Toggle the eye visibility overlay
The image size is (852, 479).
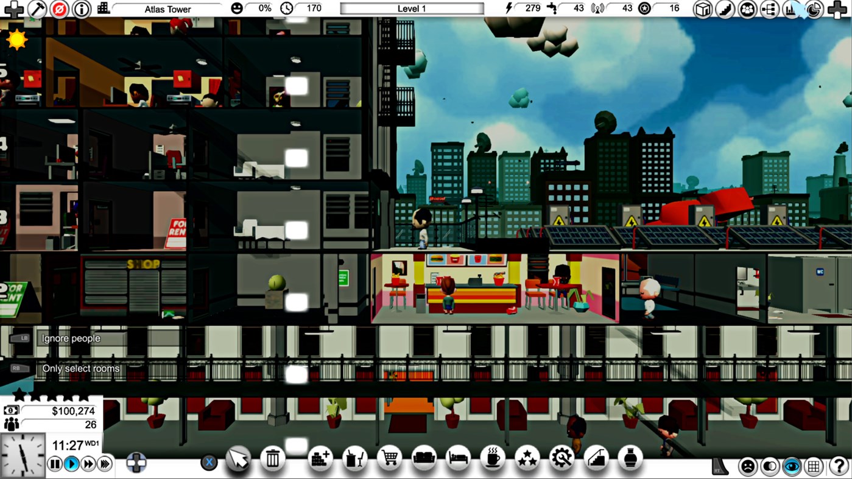coord(791,466)
